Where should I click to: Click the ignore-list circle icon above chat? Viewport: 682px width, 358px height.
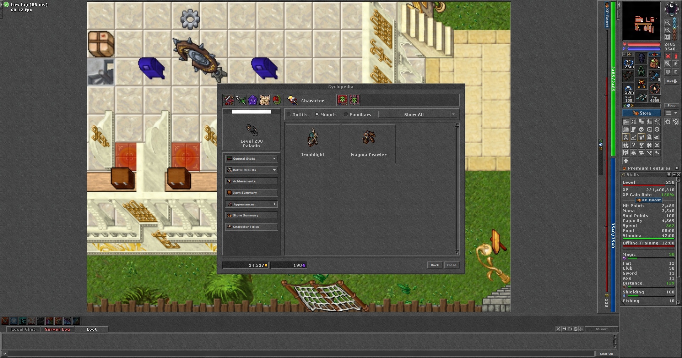(x=575, y=329)
